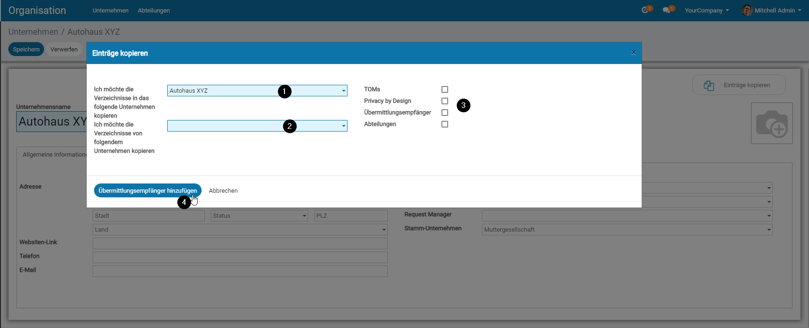The image size is (809, 328).
Task: Enable the TOMs checkbox
Action: pos(445,89)
